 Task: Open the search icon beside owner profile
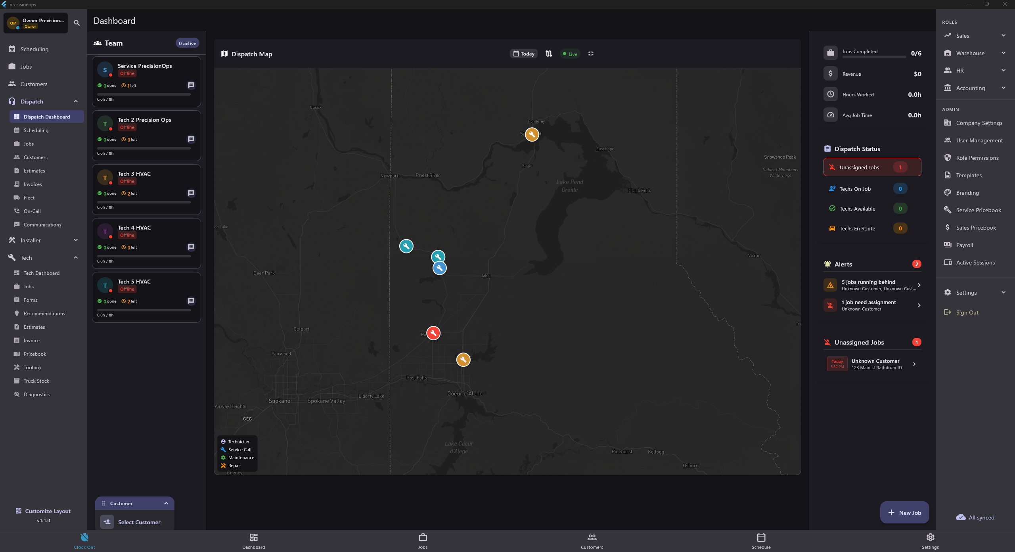tap(77, 23)
